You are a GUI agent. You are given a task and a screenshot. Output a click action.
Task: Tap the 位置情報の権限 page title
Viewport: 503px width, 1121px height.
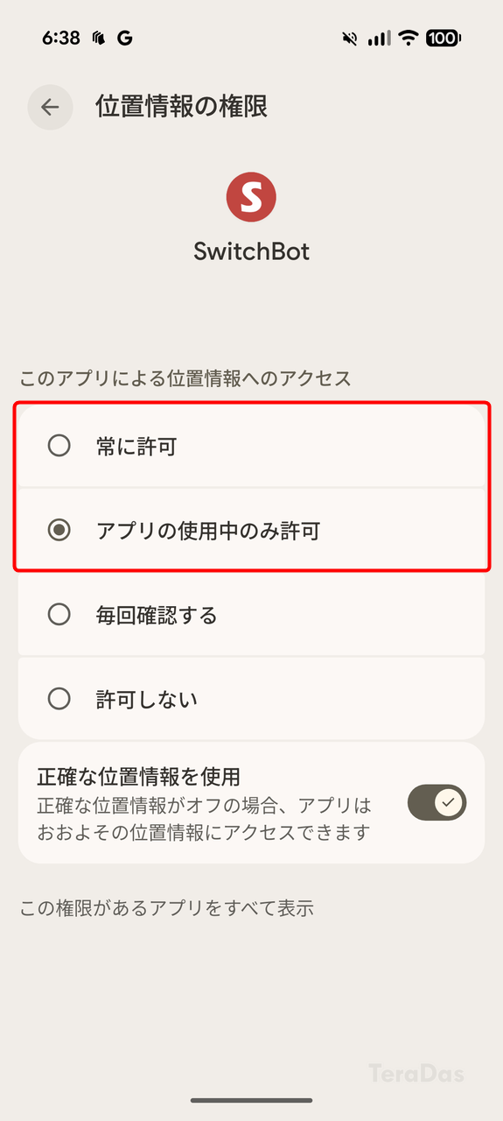[181, 107]
